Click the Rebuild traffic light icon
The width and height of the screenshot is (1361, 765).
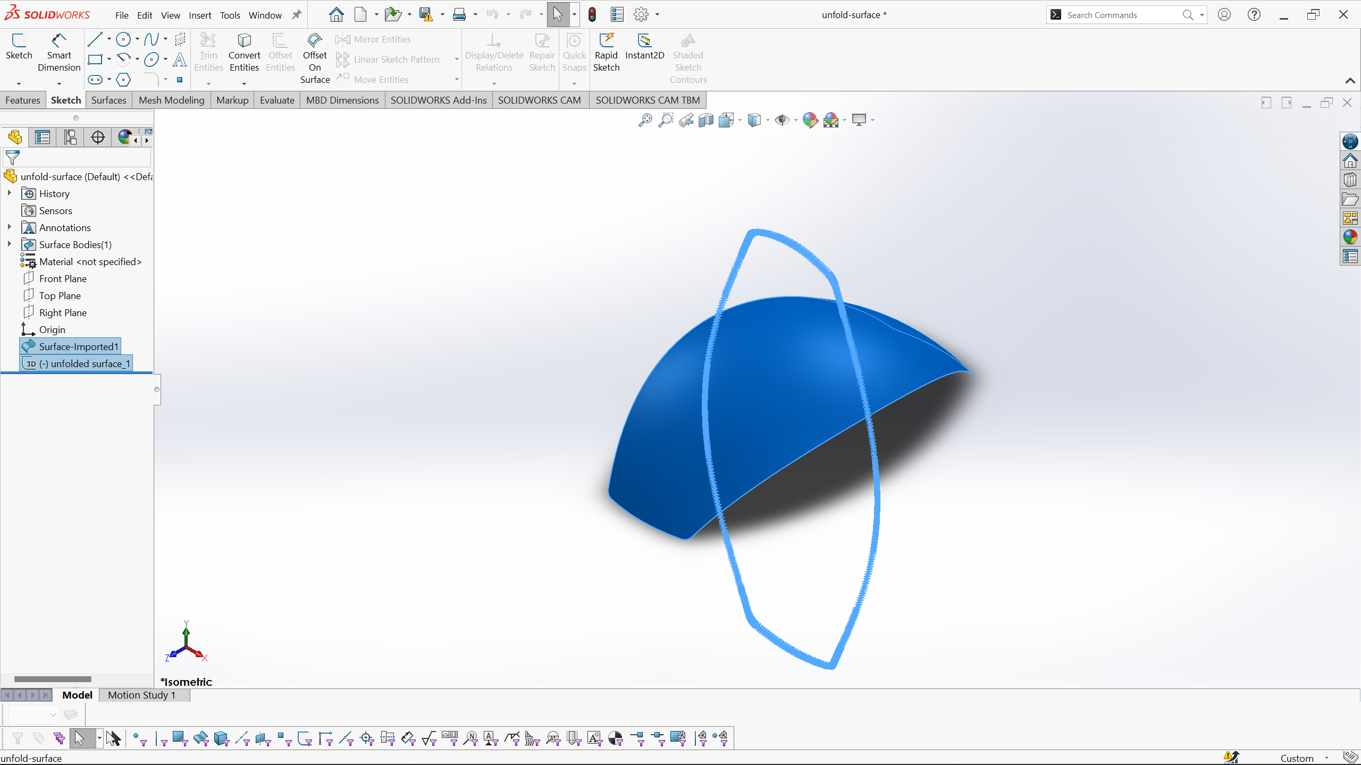pyautogui.click(x=592, y=15)
